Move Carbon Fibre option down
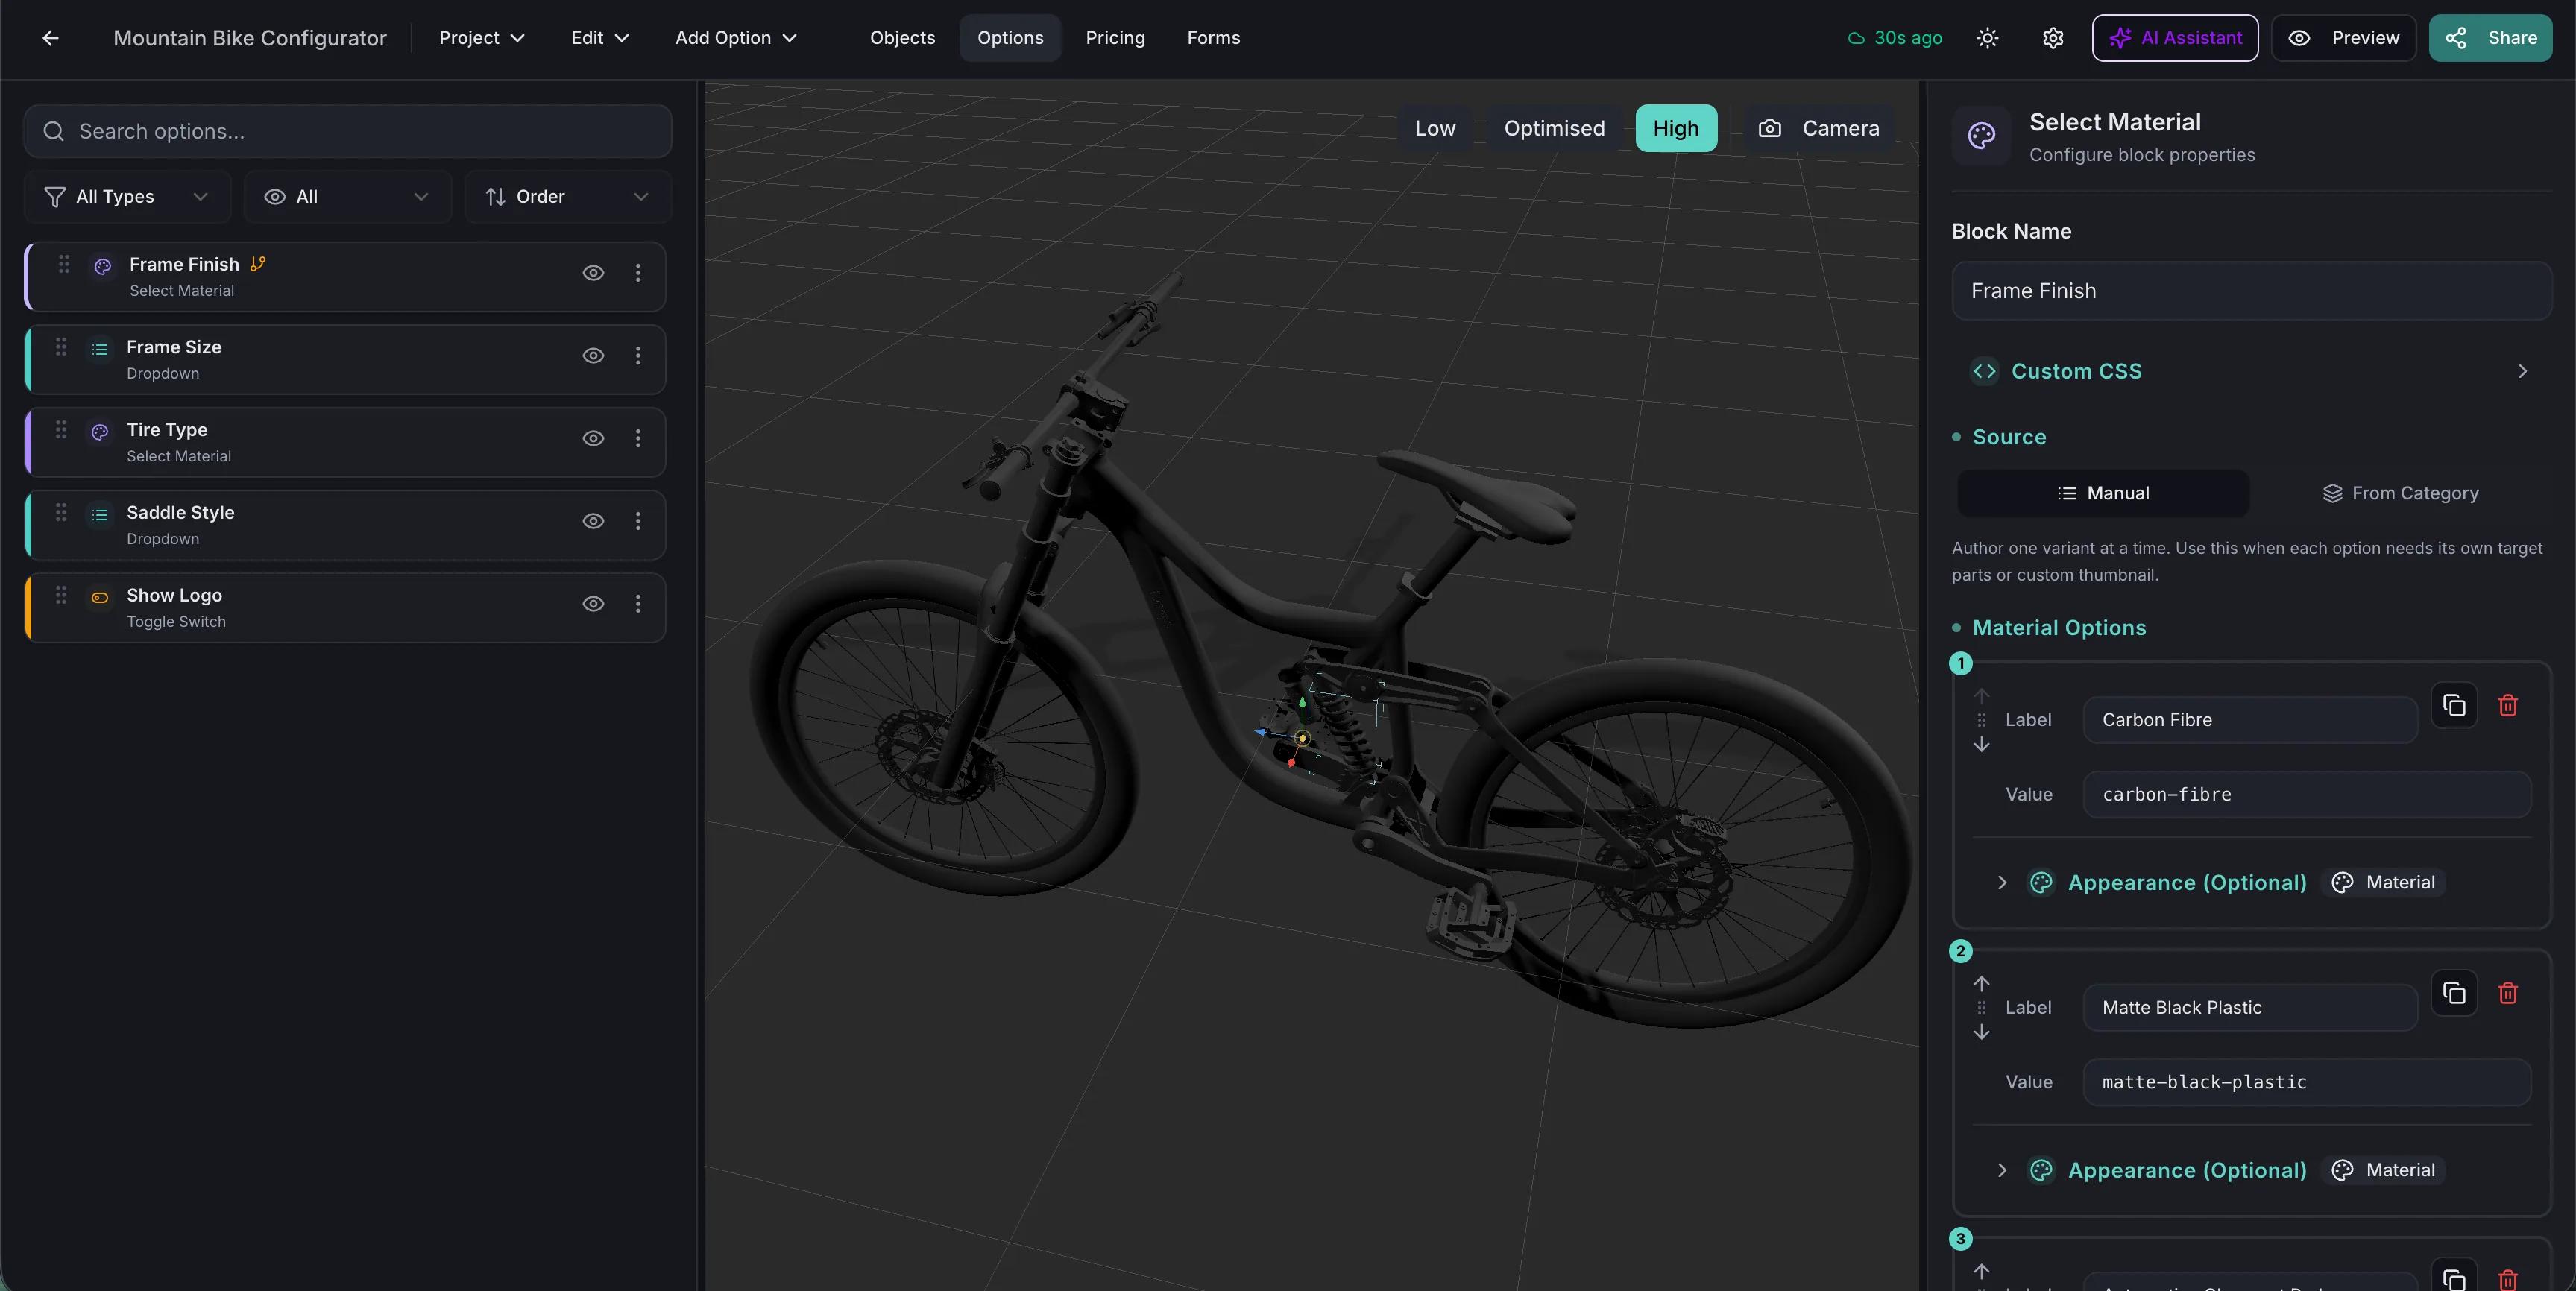2576x1291 pixels. pyautogui.click(x=1981, y=745)
